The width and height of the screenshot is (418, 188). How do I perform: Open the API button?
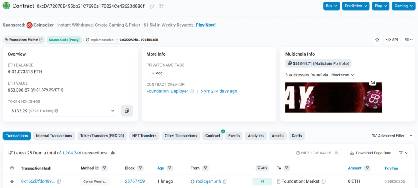pyautogui.click(x=392, y=40)
